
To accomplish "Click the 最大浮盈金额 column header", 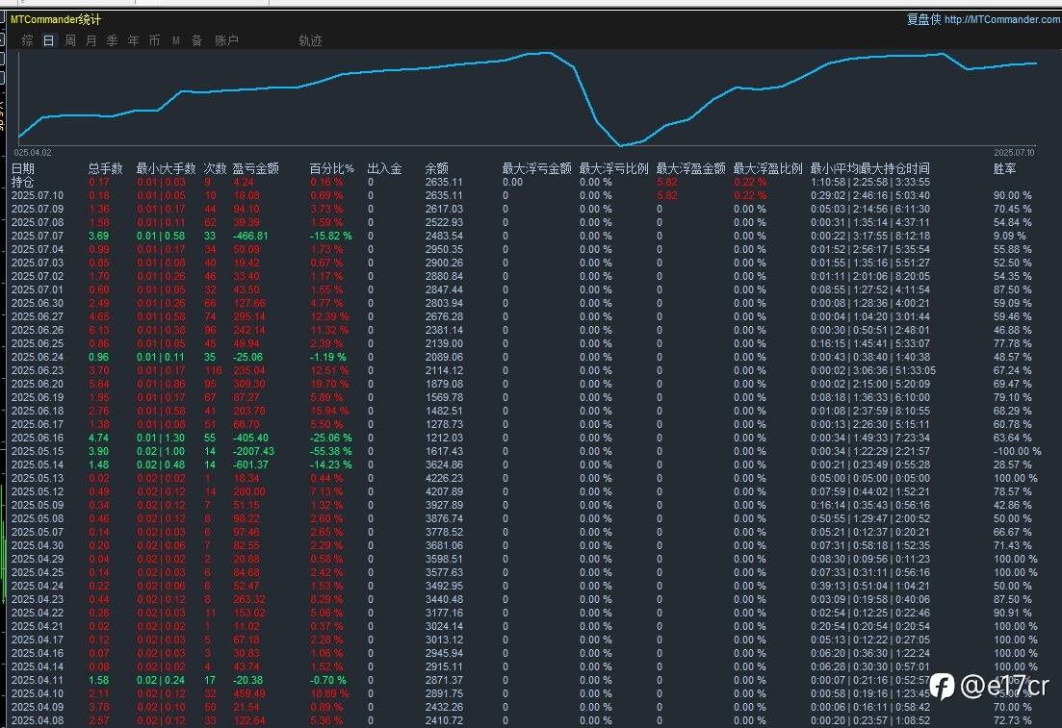I will (x=691, y=168).
